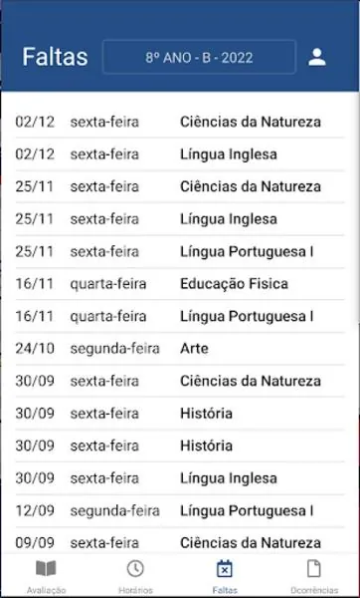Open the 25/11 Ciências da Natureza row
The image size is (360, 598).
click(x=180, y=187)
